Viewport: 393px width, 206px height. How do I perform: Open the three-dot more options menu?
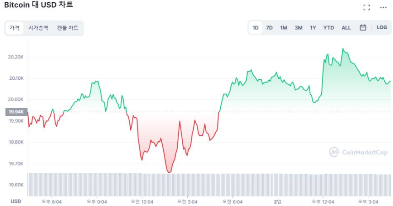click(383, 7)
